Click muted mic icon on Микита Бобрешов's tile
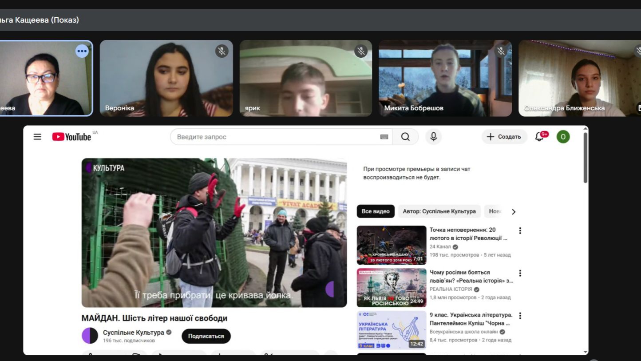This screenshot has height=361, width=641. tap(501, 51)
